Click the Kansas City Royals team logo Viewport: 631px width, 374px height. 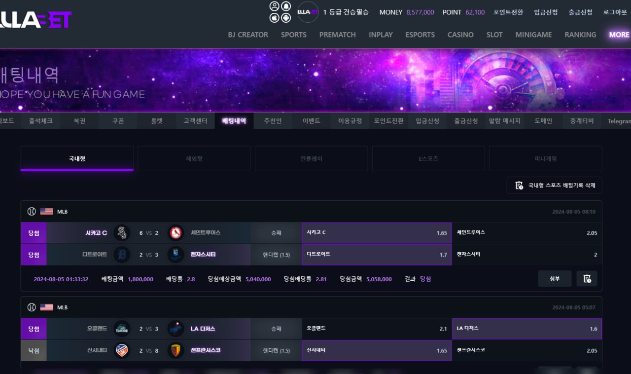[175, 255]
